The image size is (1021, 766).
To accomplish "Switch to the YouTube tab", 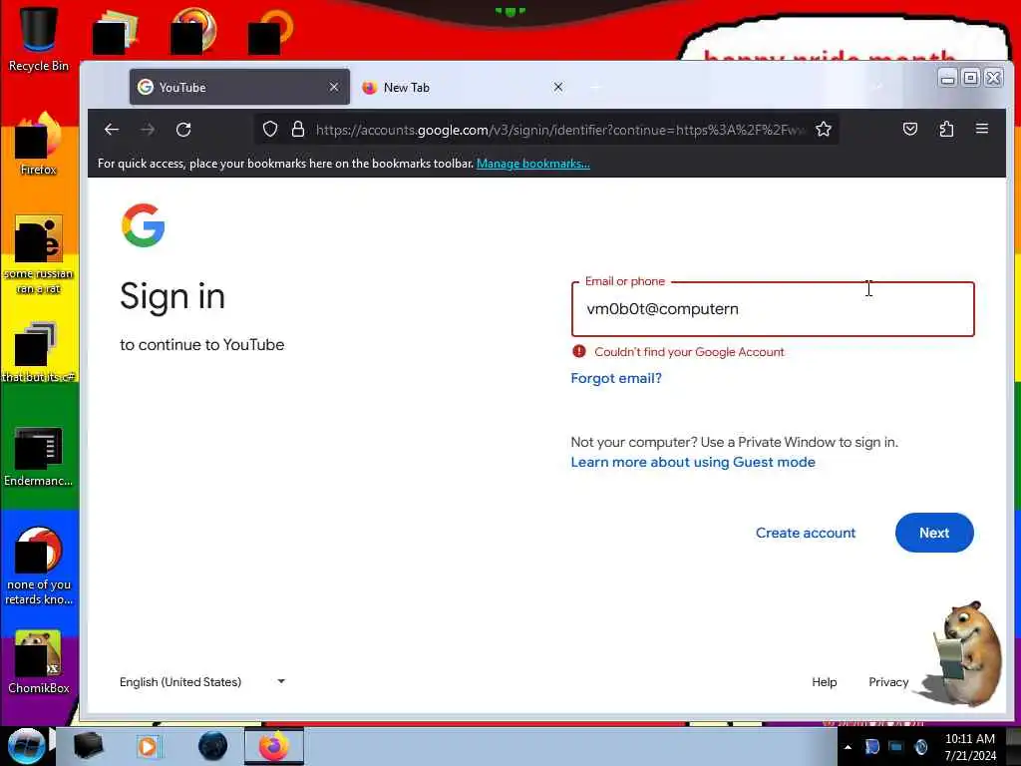I will (239, 87).
